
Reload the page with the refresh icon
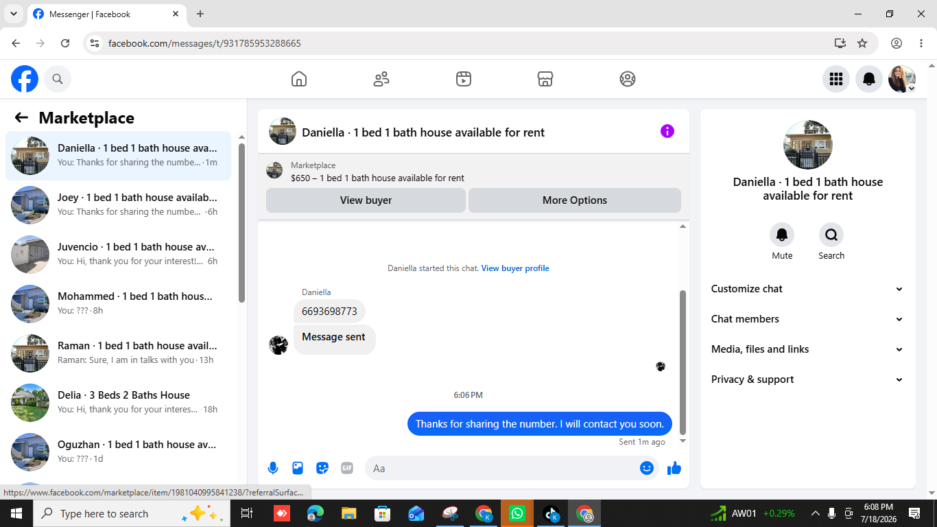[x=65, y=43]
